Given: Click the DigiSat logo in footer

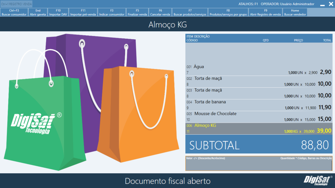Looking at the screenshot, I should coord(318,181).
